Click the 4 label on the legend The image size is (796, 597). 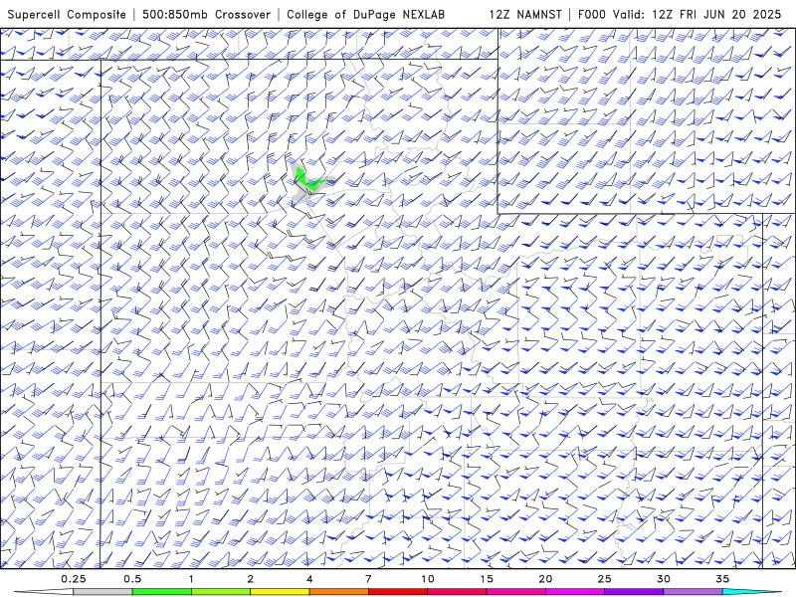(309, 579)
